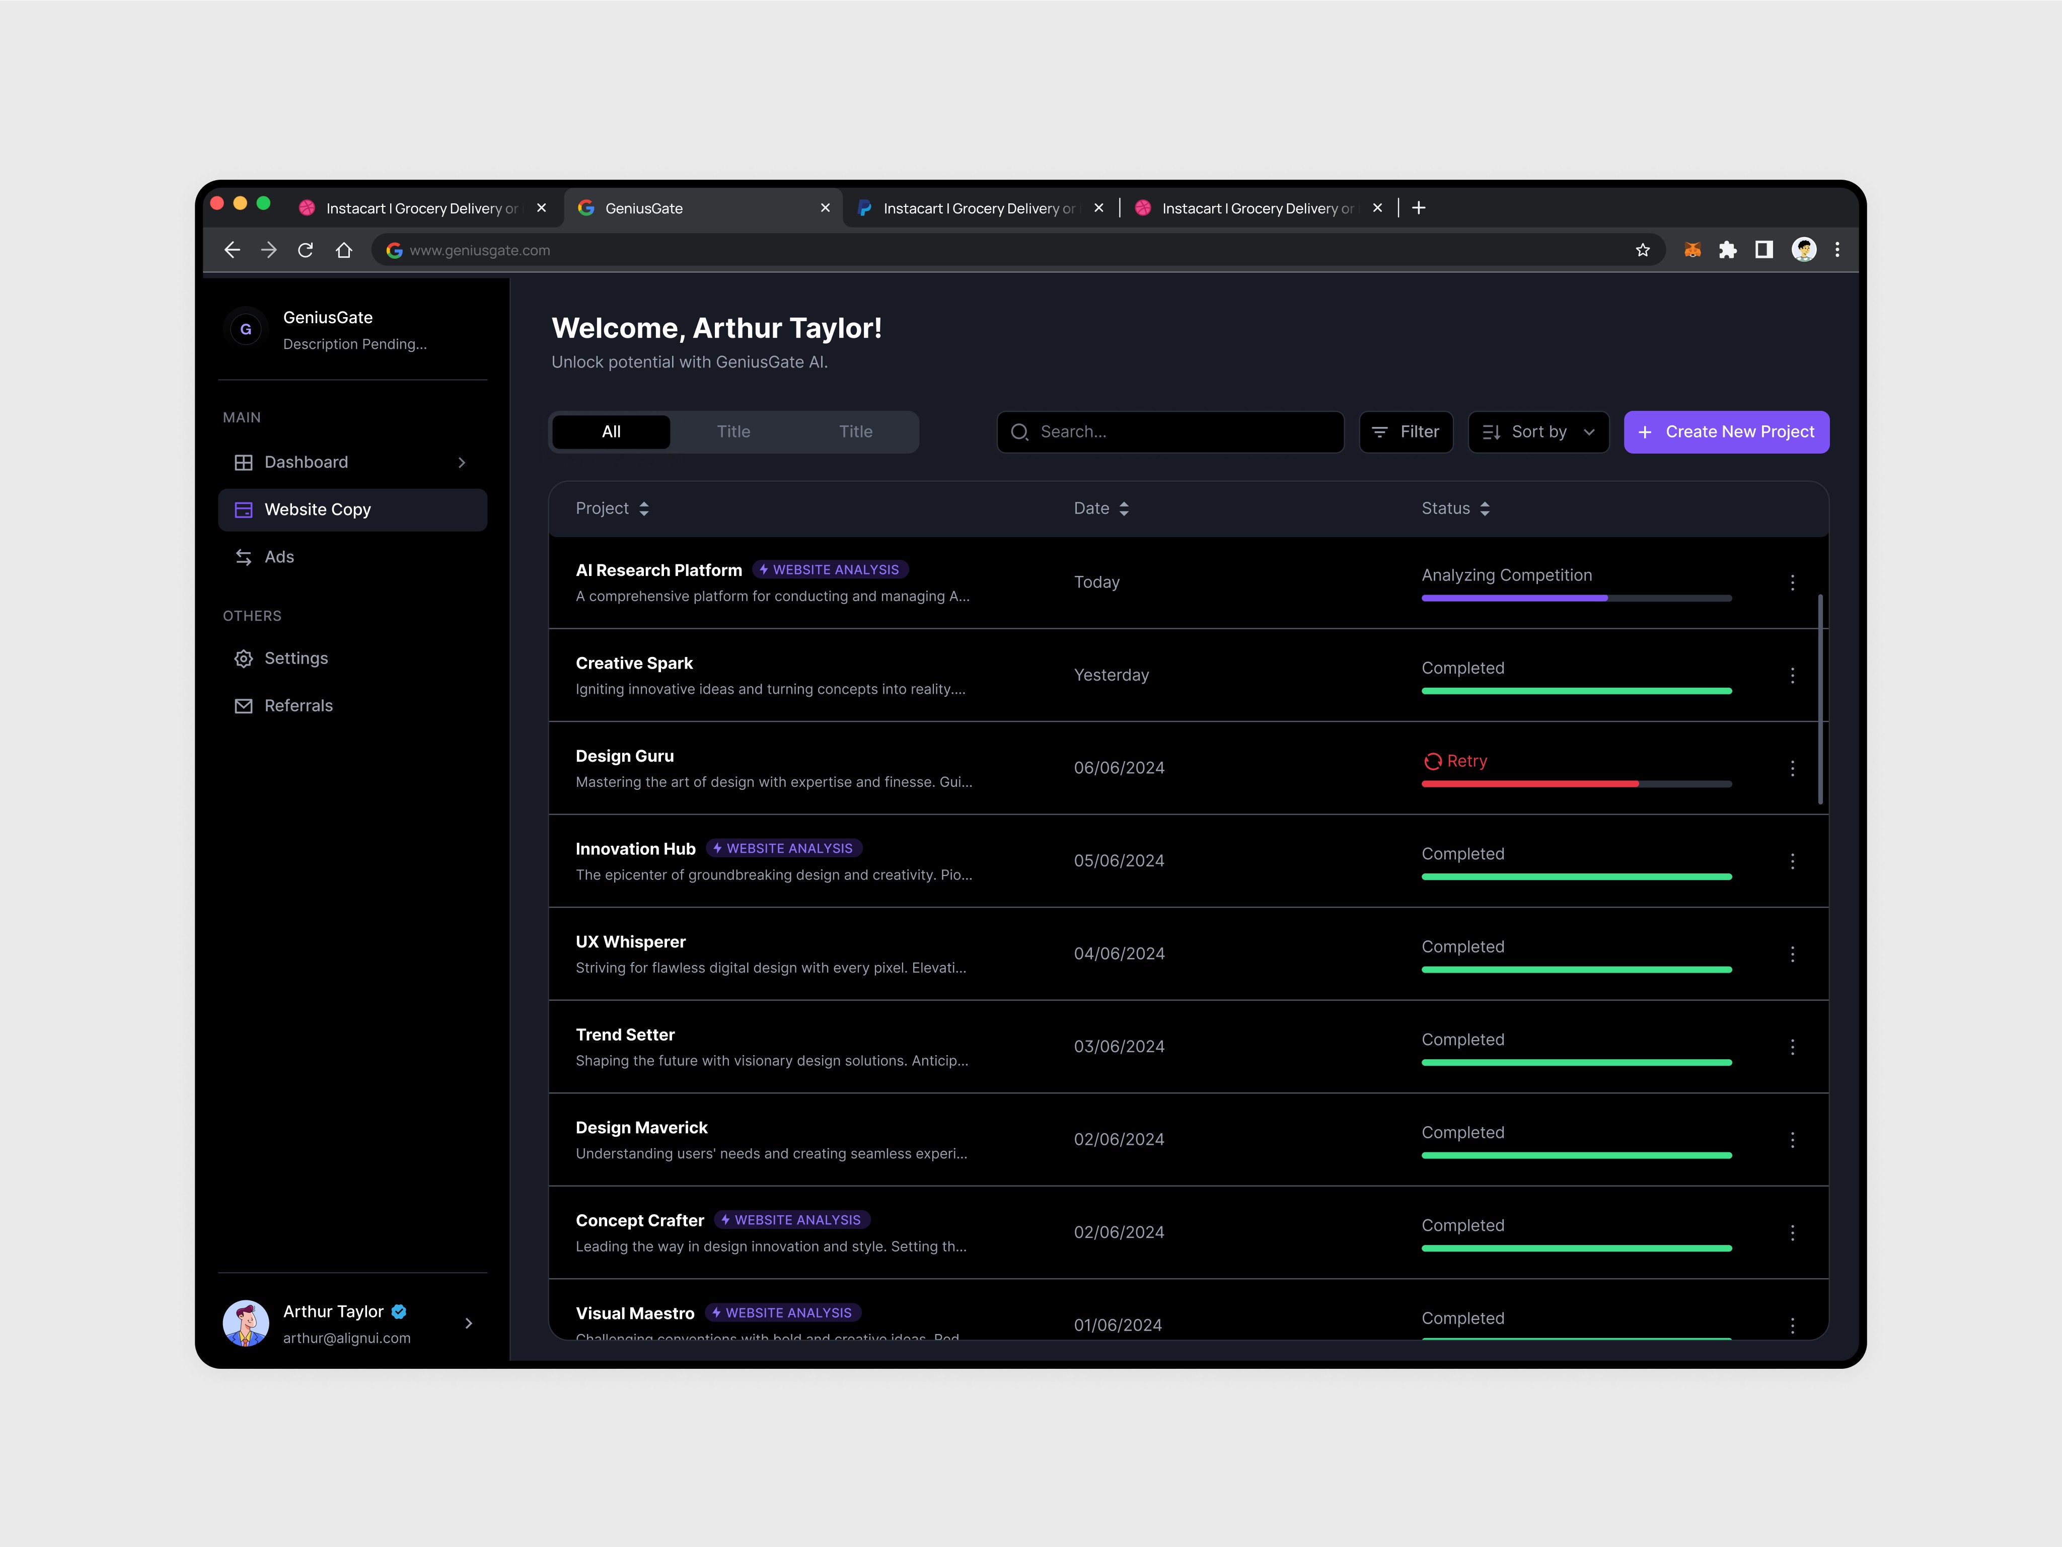The height and width of the screenshot is (1547, 2062).
Task: Click the browser extensions puzzle icon
Action: point(1727,250)
